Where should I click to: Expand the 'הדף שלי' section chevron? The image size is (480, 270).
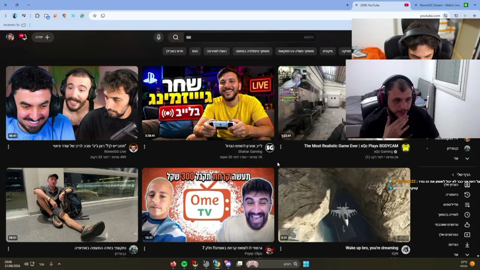coord(453,175)
